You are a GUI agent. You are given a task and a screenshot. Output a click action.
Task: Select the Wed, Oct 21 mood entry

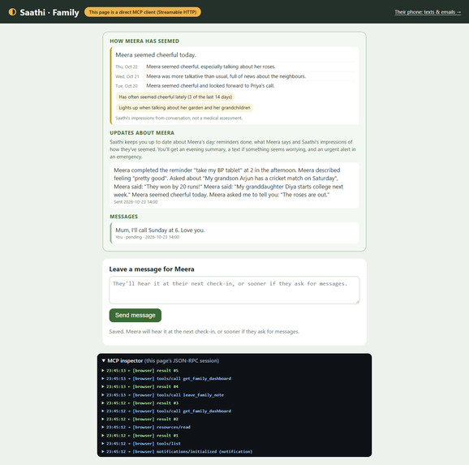[235, 76]
